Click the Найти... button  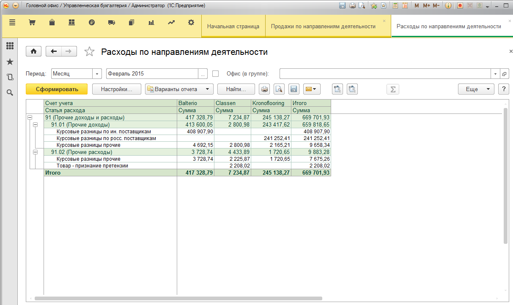click(236, 89)
